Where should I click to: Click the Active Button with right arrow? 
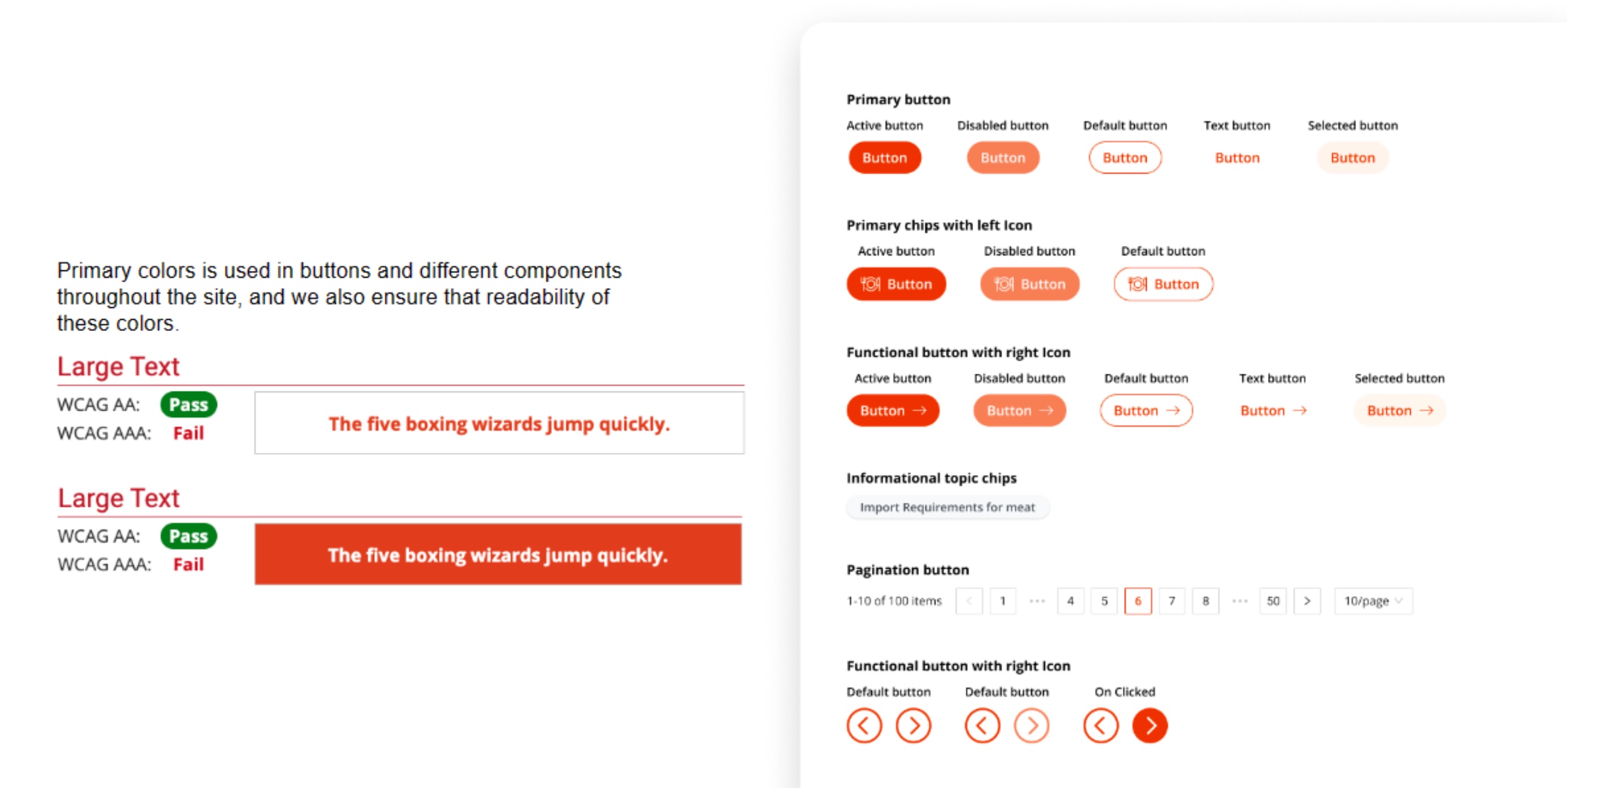tap(893, 411)
